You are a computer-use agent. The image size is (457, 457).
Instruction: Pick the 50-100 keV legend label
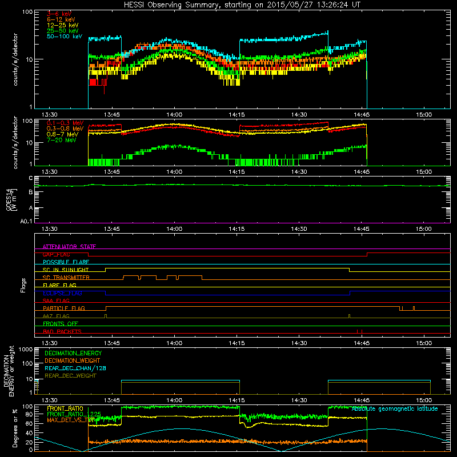[64, 37]
